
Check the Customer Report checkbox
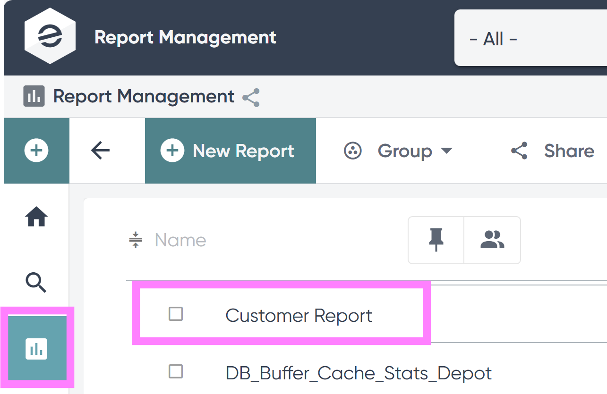pyautogui.click(x=176, y=314)
